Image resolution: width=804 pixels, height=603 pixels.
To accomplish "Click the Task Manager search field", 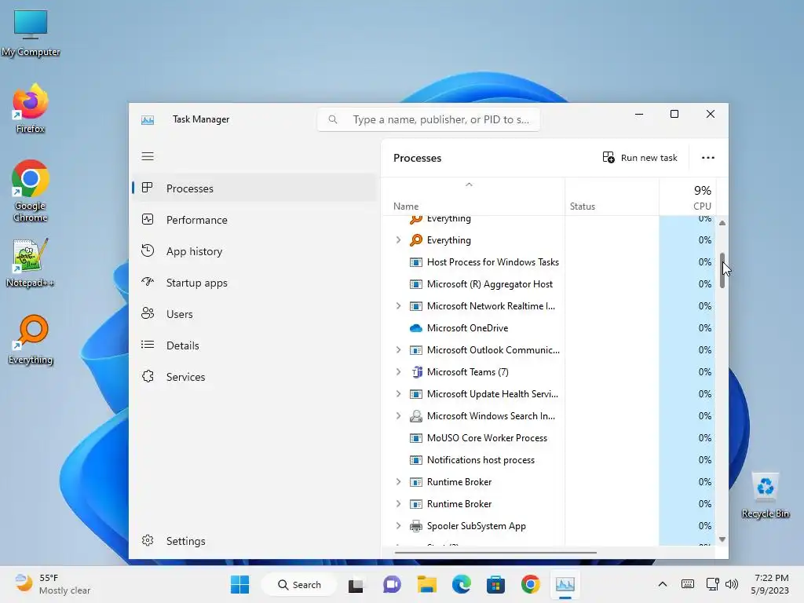I will tap(429, 119).
